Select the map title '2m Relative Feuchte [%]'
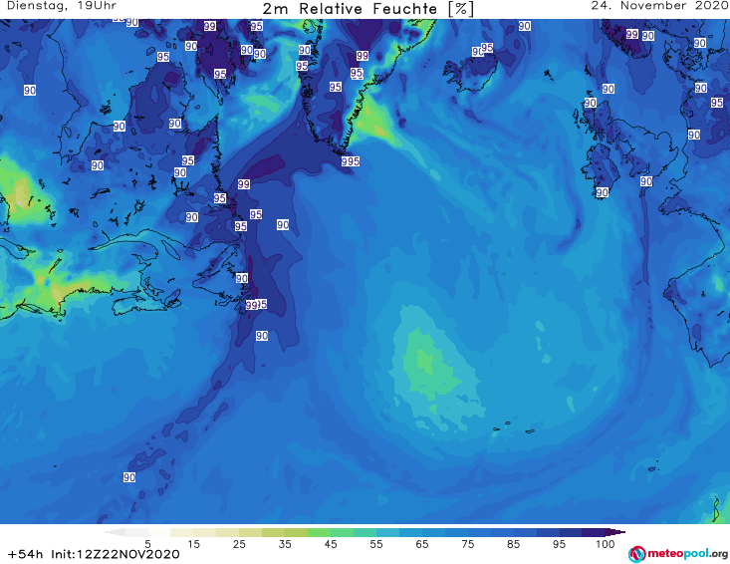 [x=367, y=9]
